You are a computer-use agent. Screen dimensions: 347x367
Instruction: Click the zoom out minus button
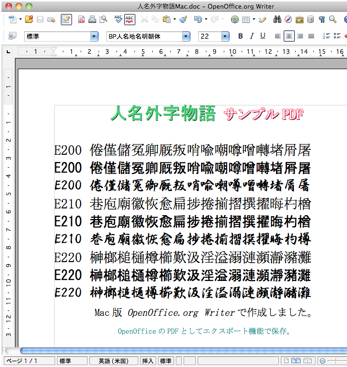click(x=322, y=361)
